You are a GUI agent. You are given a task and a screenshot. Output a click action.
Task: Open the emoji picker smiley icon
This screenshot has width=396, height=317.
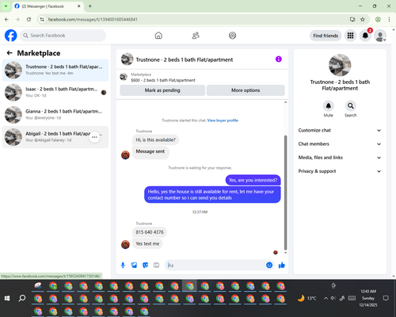point(269,265)
